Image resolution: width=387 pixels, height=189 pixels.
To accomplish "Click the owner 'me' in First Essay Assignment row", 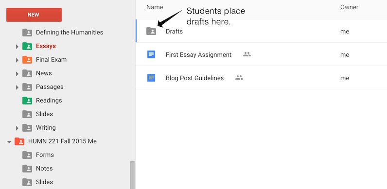I will [345, 54].
